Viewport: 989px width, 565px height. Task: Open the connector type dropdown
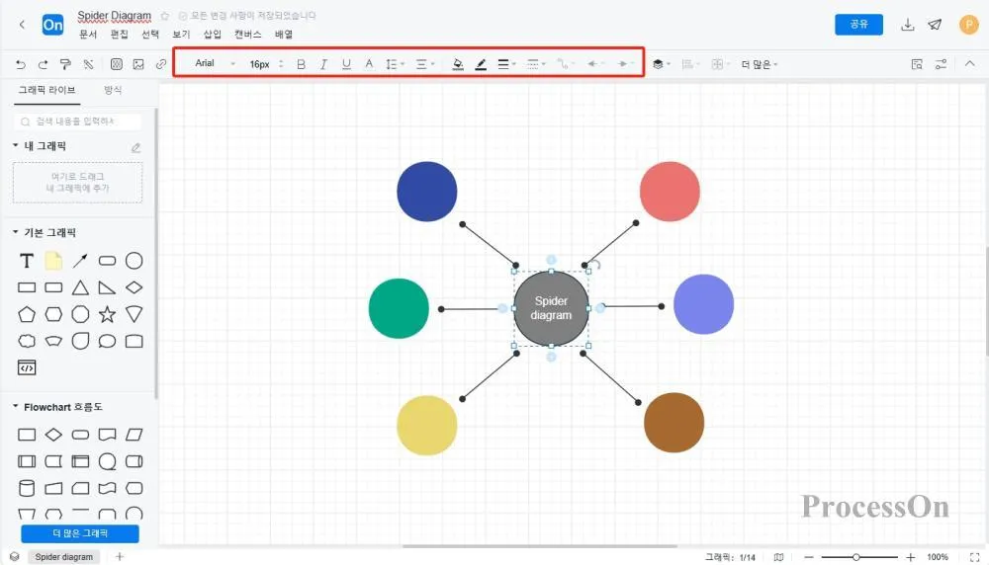pyautogui.click(x=565, y=64)
